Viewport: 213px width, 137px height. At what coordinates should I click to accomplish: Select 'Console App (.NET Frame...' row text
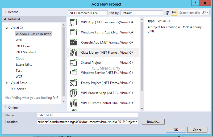[x=100, y=42]
